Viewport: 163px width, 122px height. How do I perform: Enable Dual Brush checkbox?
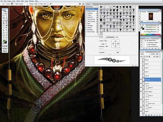pyautogui.click(x=87, y=17)
